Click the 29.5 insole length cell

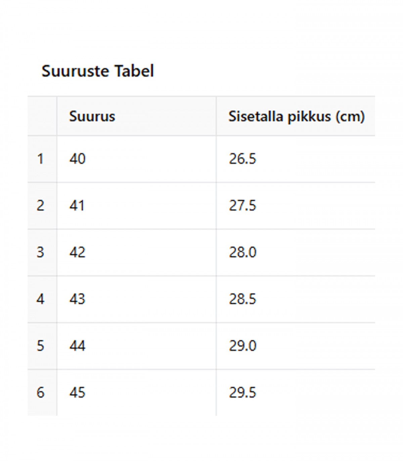pos(296,392)
